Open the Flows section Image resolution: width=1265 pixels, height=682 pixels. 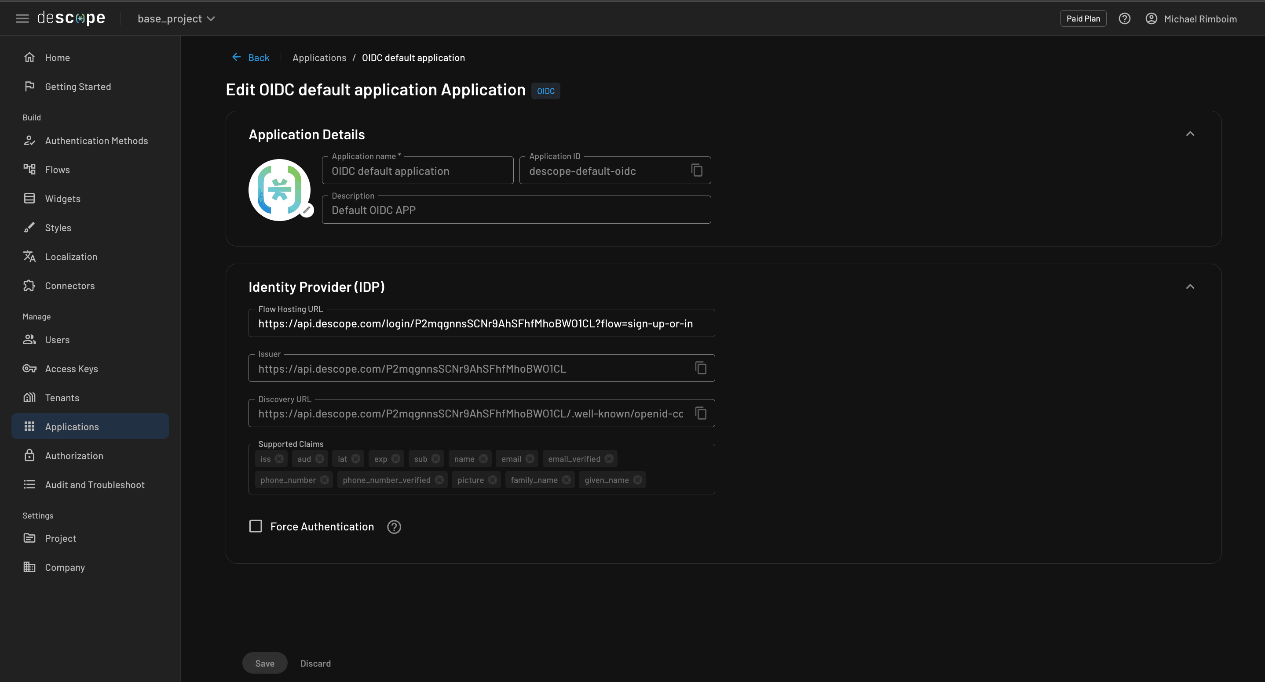pyautogui.click(x=58, y=169)
